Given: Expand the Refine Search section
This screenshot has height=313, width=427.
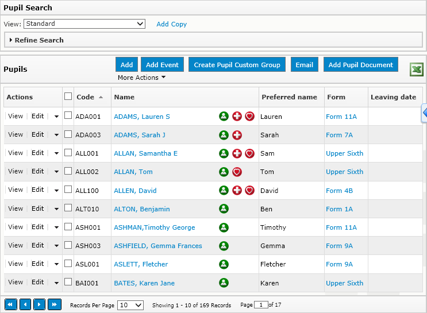Looking at the screenshot, I should tap(39, 40).
